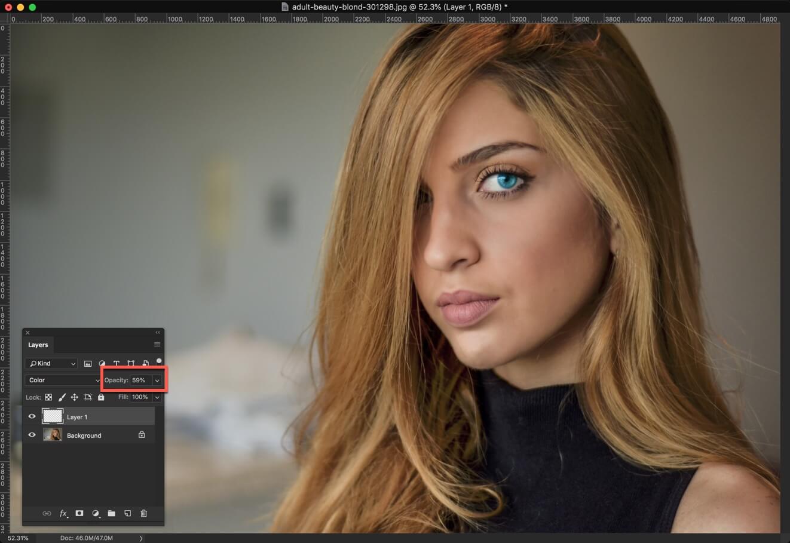The width and height of the screenshot is (790, 543).
Task: Select the Layers panel tab
Action: coord(38,345)
